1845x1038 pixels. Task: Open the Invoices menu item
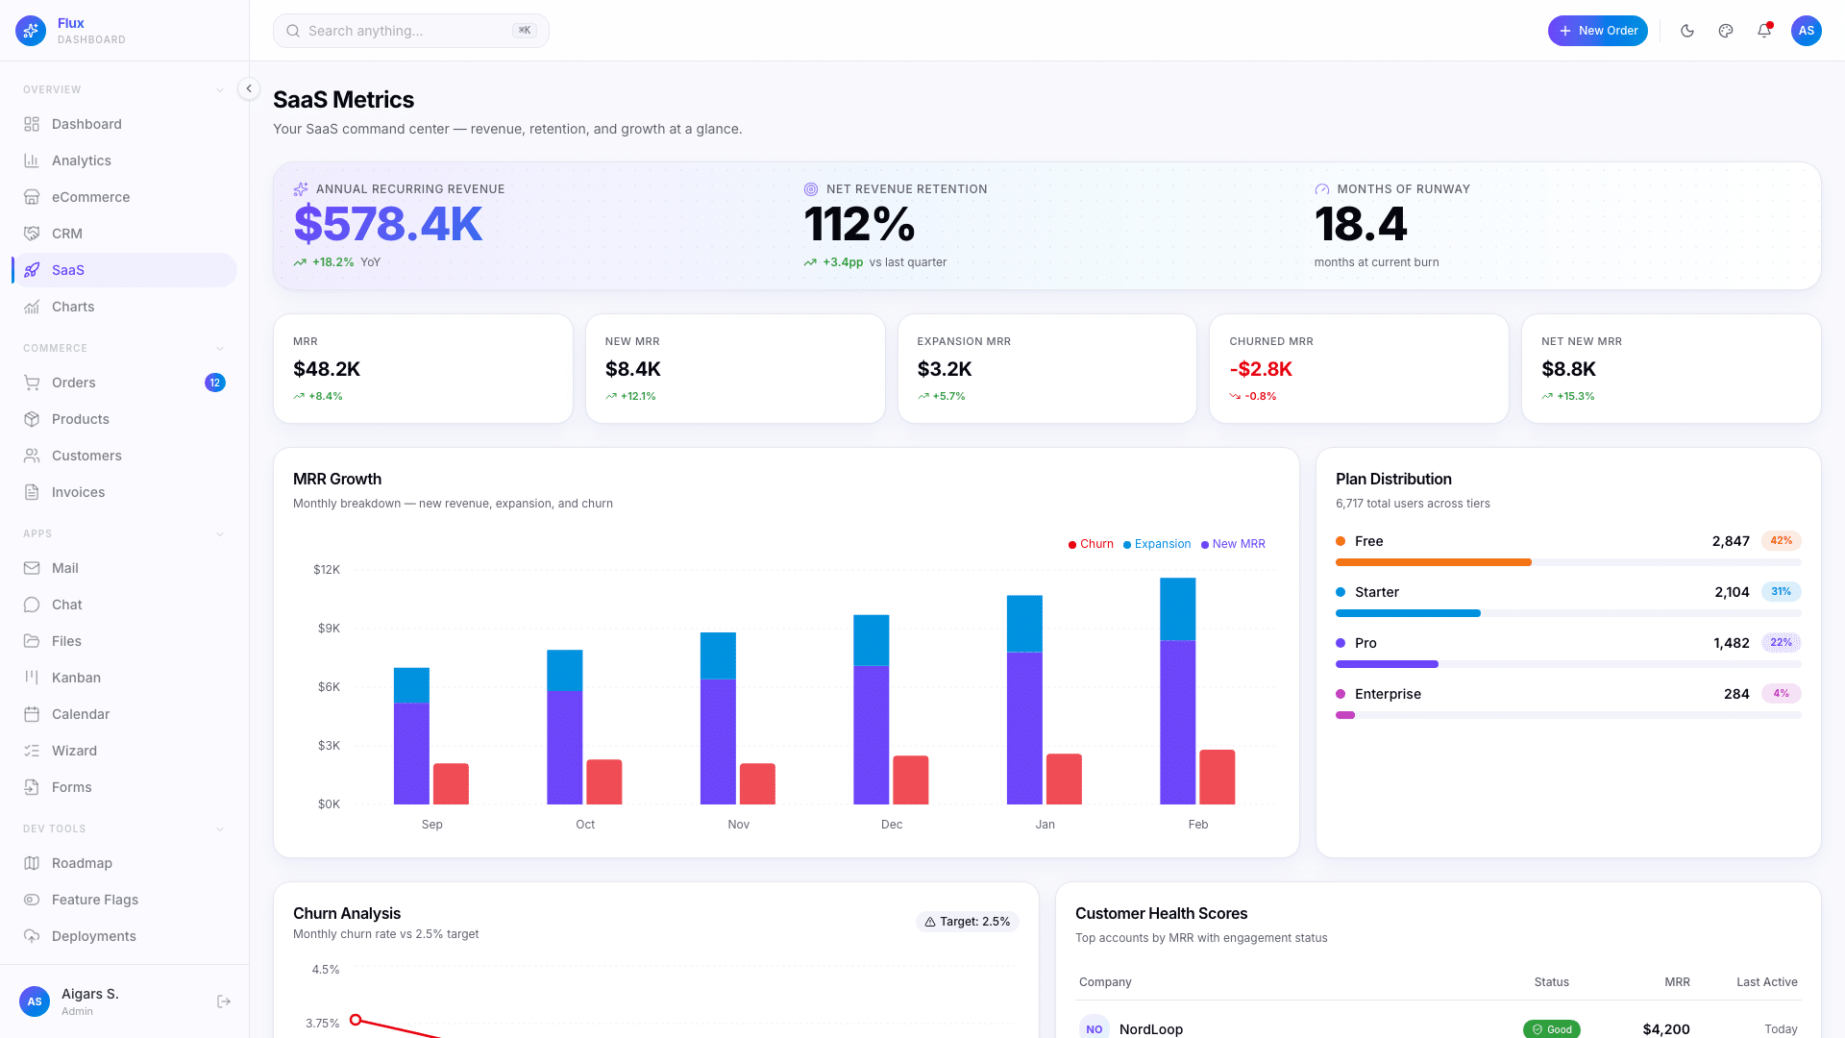[76, 492]
